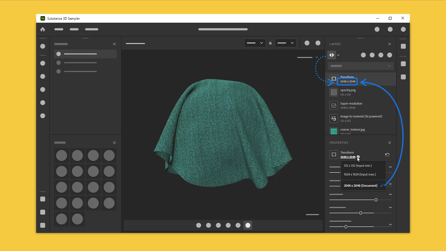Select the coarse_texture.jpg layer
Image resolution: width=446 pixels, height=251 pixels.
tap(361, 131)
